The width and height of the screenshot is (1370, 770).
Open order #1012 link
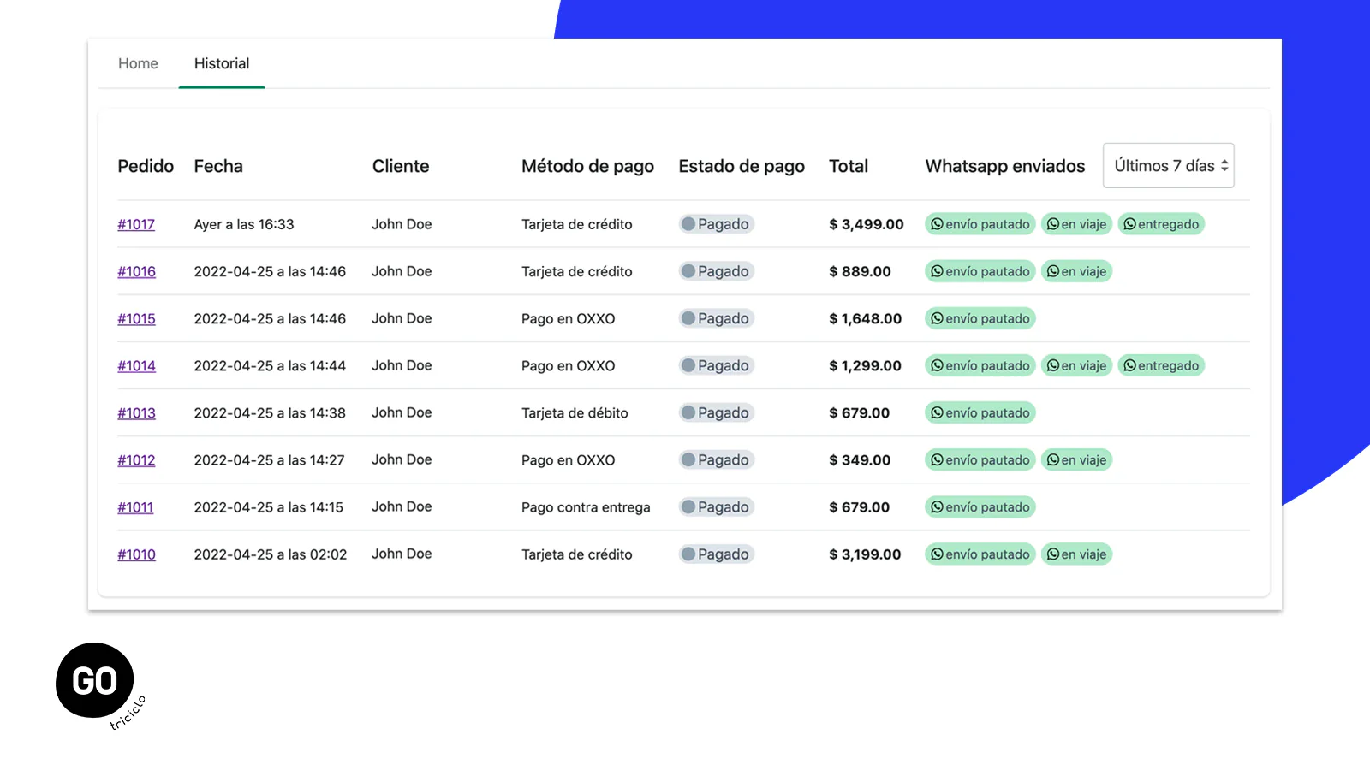136,459
